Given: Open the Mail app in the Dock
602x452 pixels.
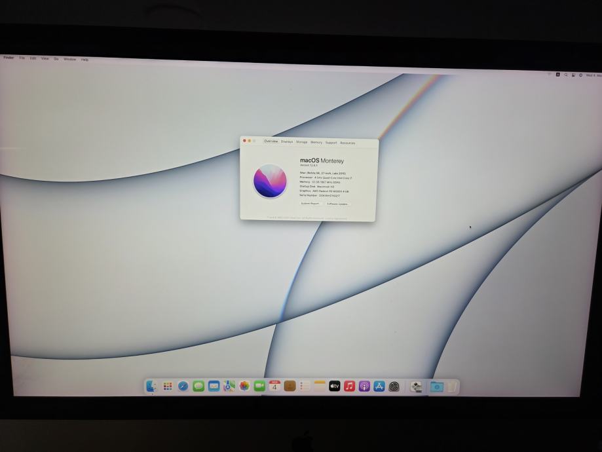Looking at the screenshot, I should 214,386.
